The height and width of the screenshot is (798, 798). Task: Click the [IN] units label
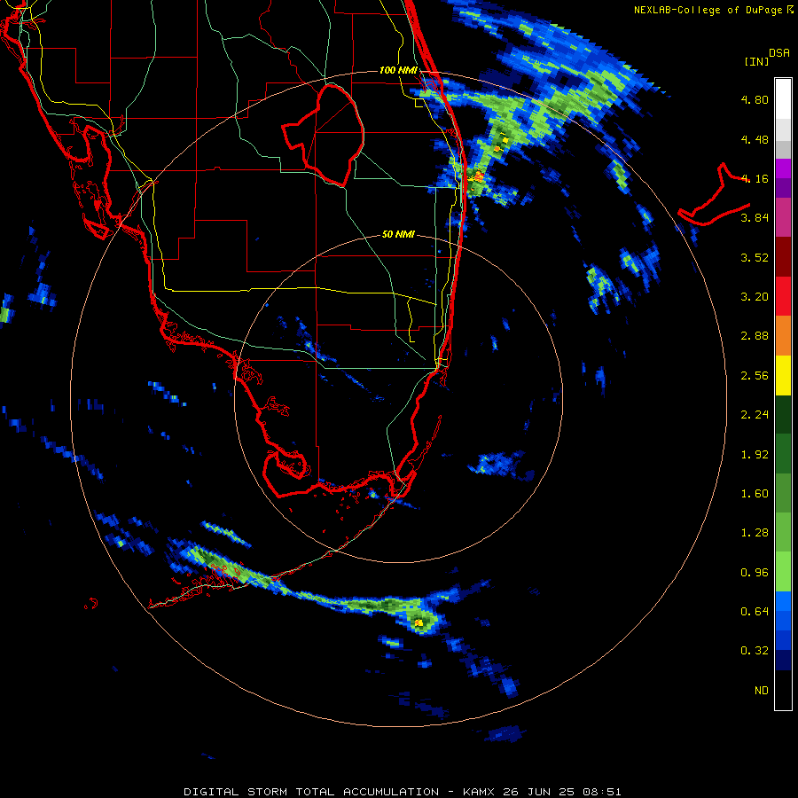757,61
